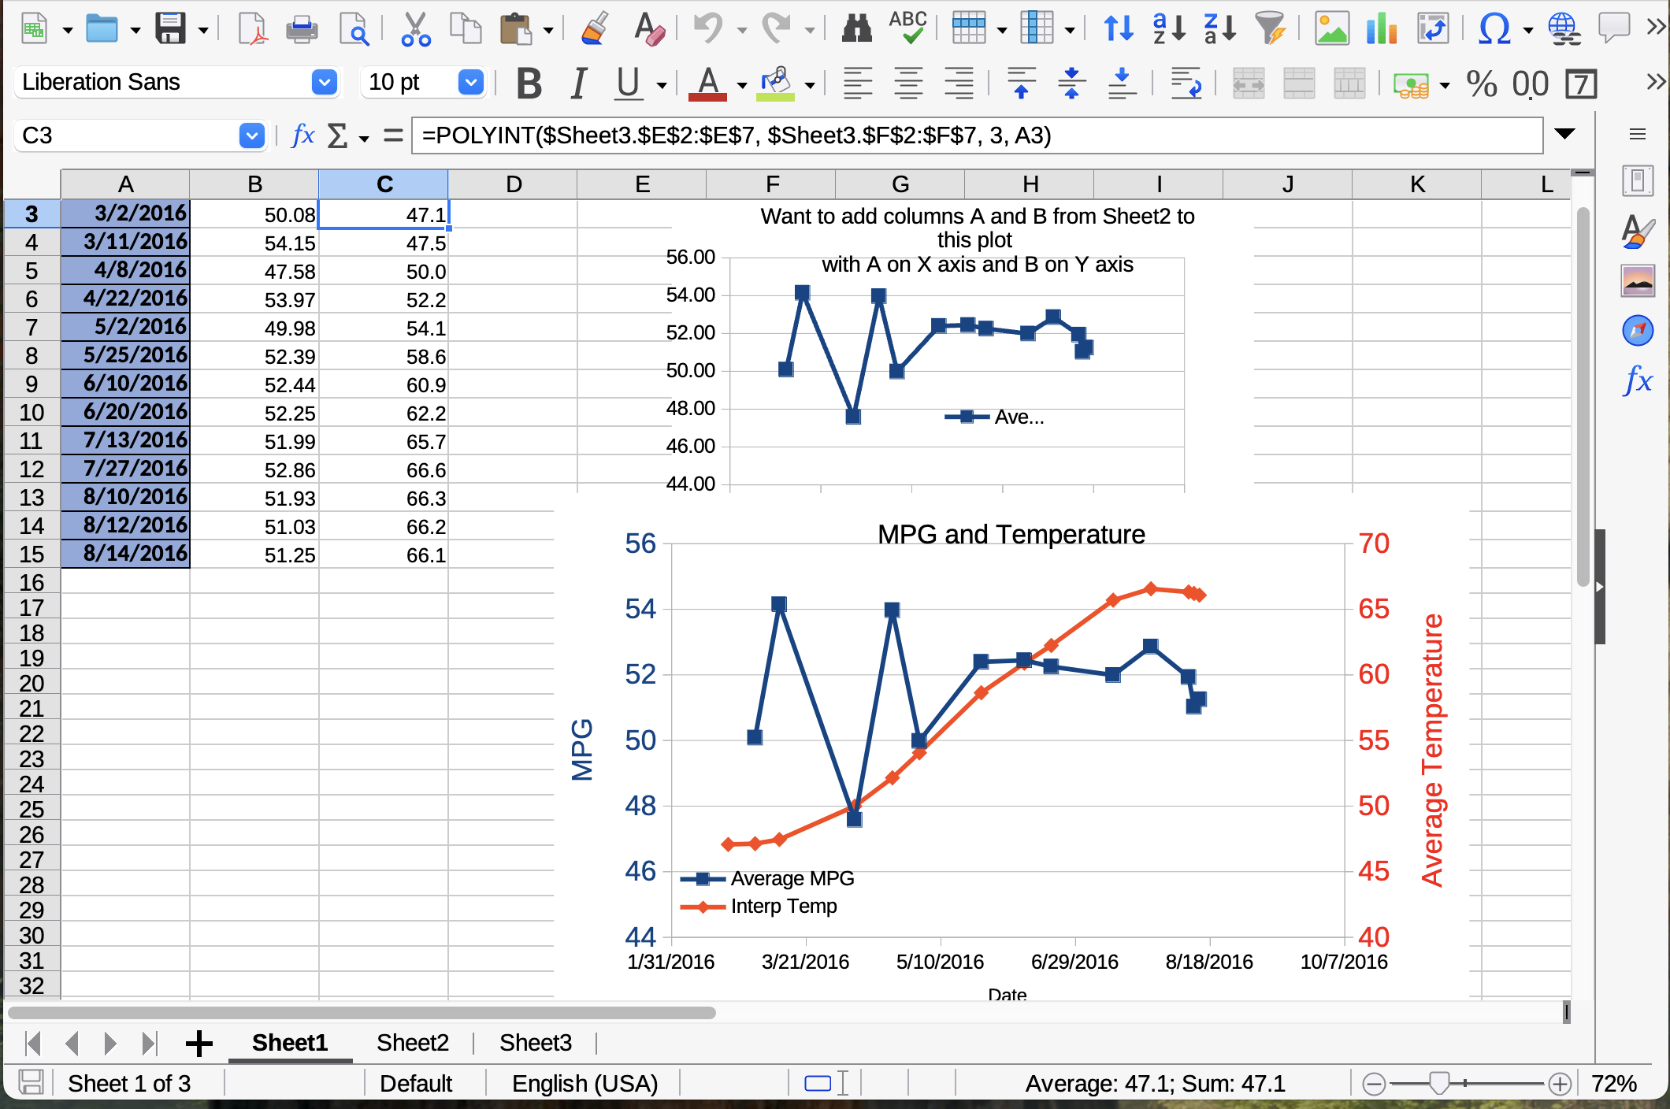1670x1109 pixels.
Task: Click the add new sheet plus button
Action: coord(199,1043)
